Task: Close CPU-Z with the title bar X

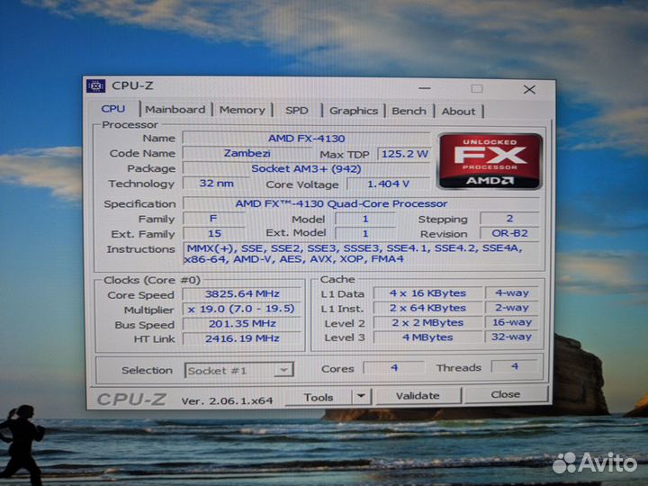Action: coord(529,89)
